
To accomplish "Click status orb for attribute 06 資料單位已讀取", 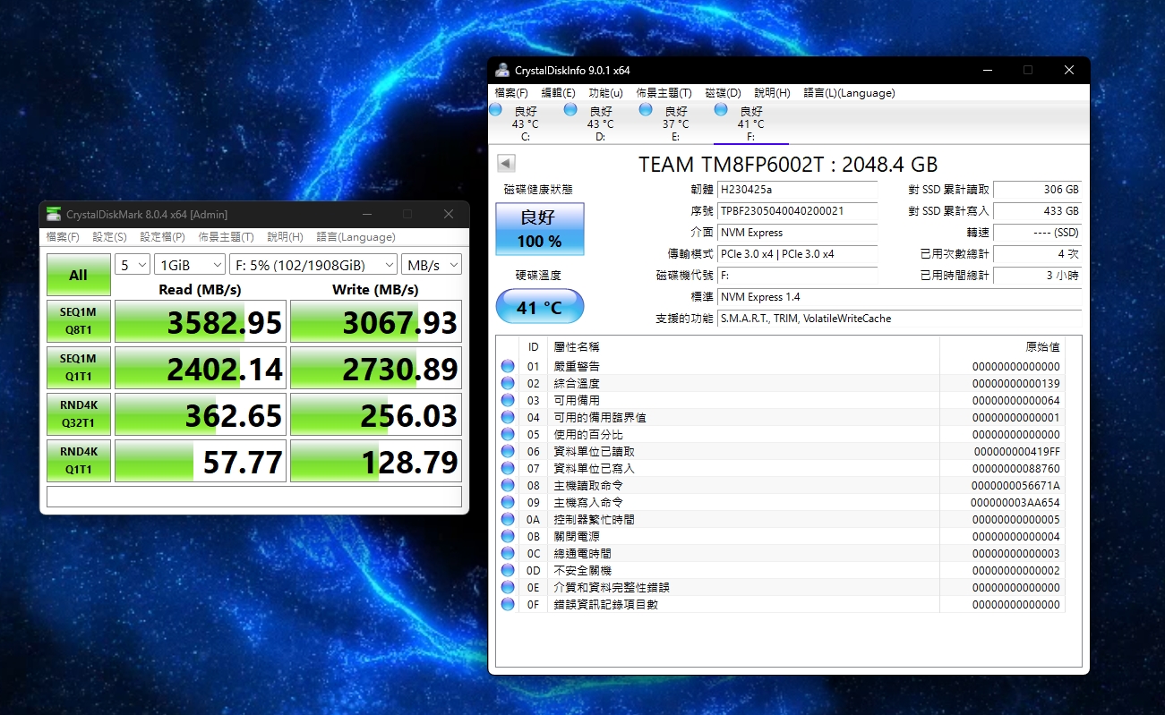I will coord(508,451).
